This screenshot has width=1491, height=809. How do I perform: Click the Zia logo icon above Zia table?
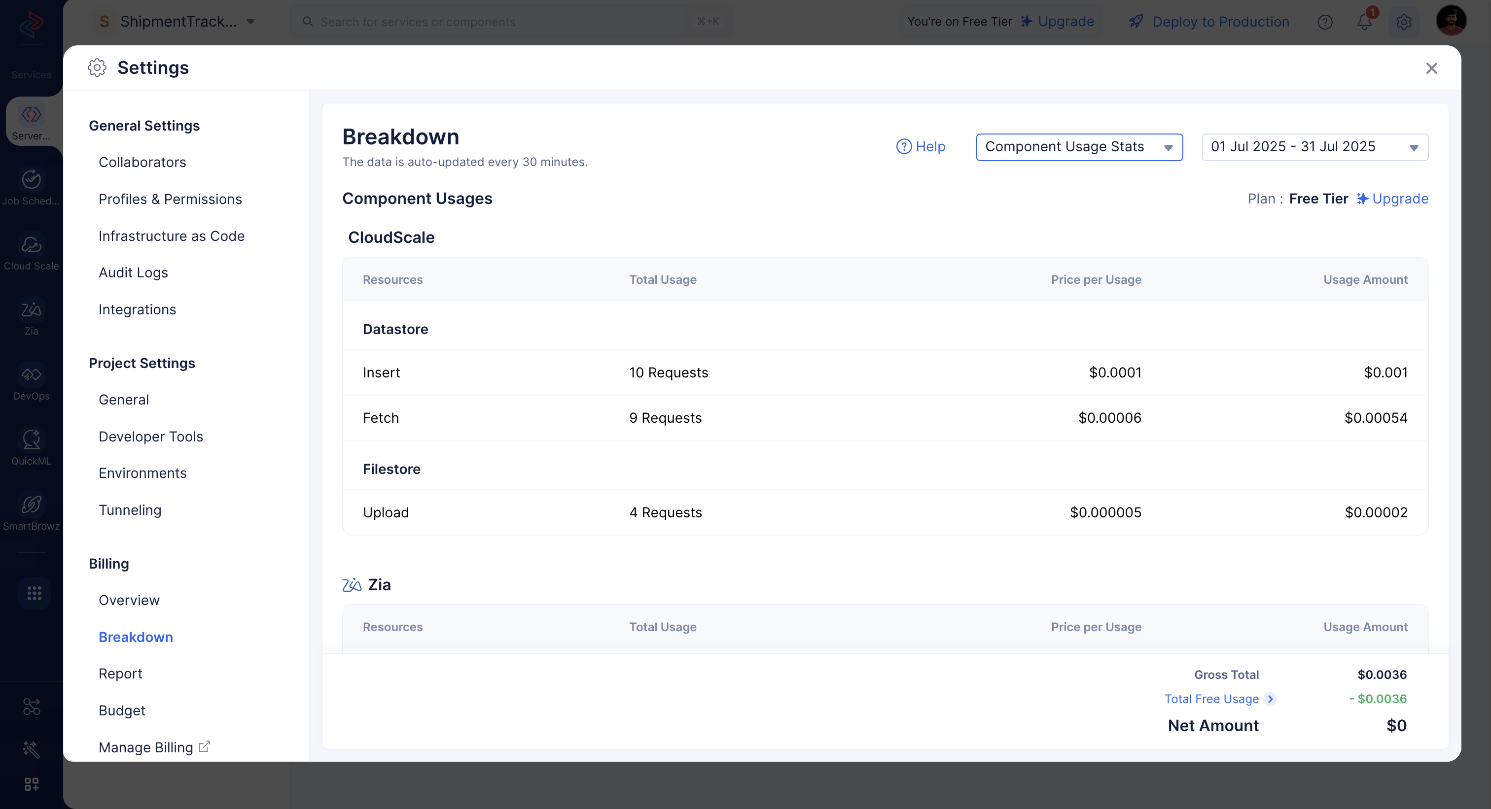pyautogui.click(x=352, y=585)
